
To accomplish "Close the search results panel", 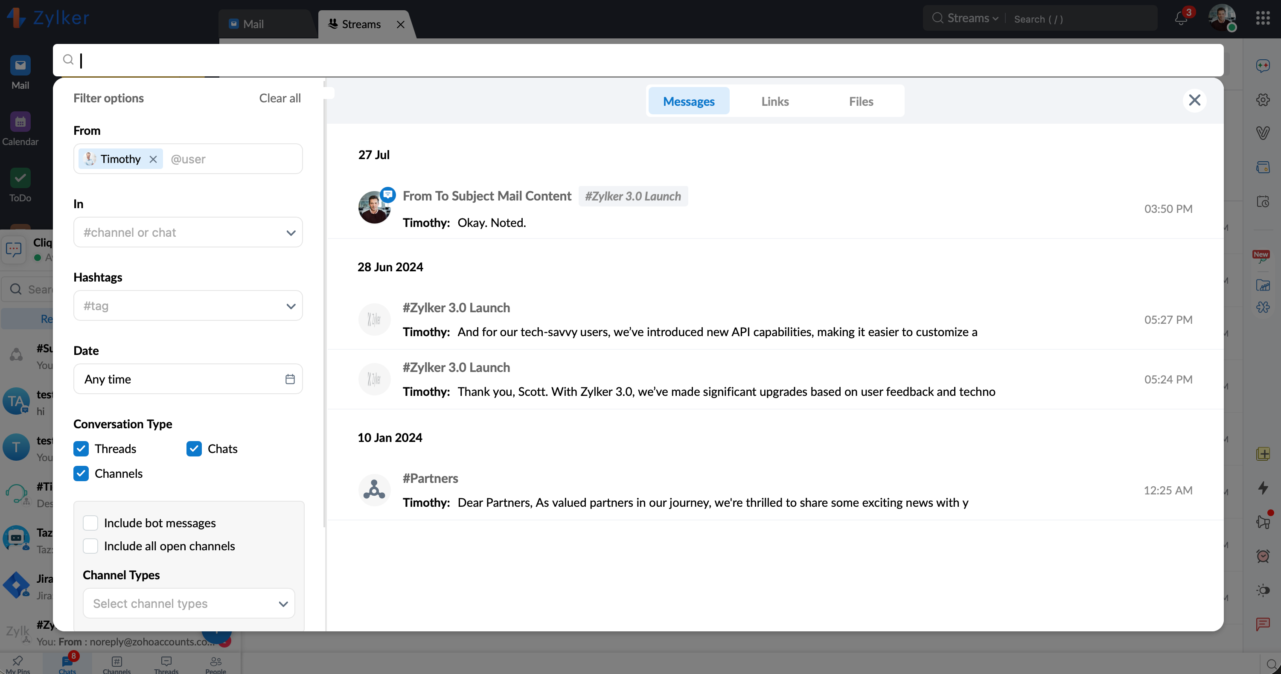I will [x=1194, y=100].
